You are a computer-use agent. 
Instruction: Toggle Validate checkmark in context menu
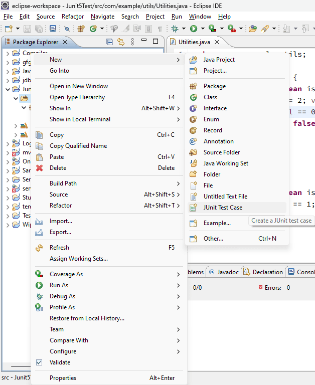tap(39, 362)
